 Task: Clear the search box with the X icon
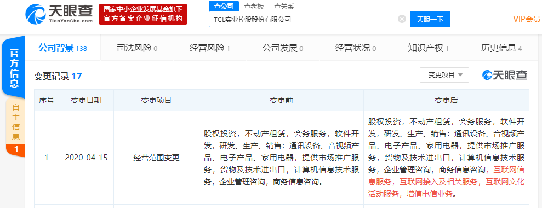tap(402, 19)
